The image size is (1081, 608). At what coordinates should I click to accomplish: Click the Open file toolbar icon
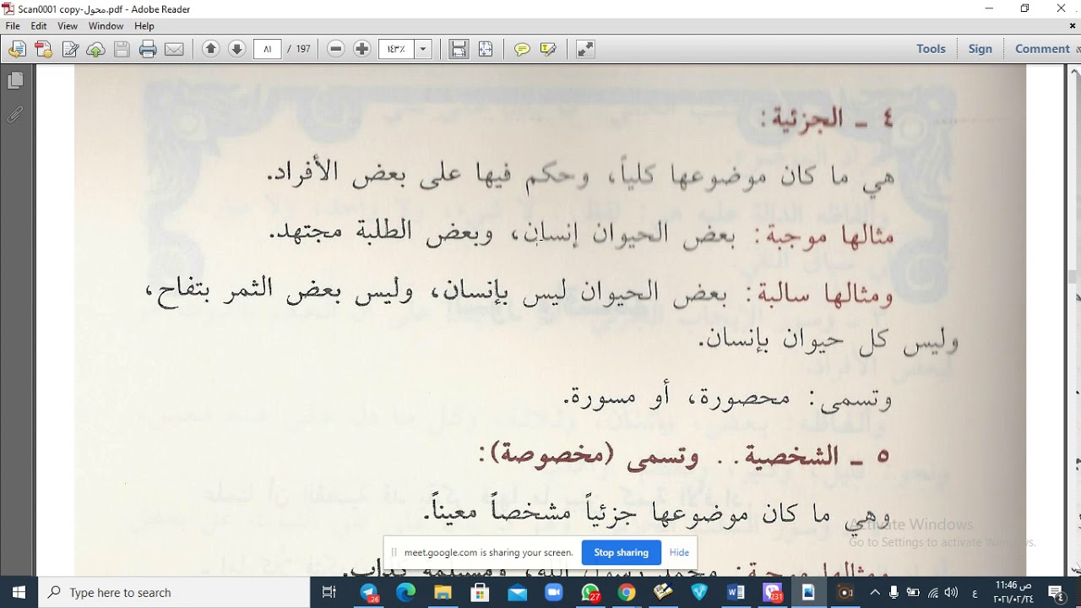(x=16, y=50)
